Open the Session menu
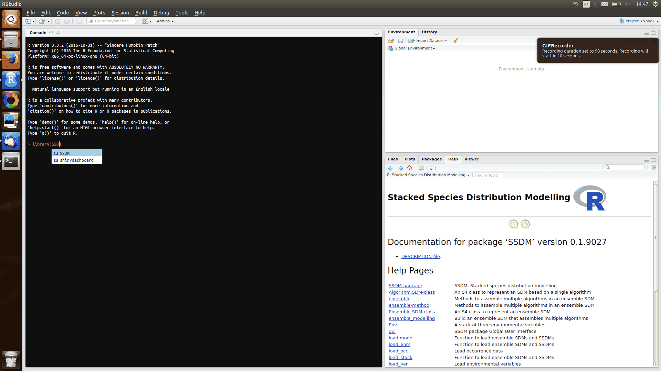 (x=120, y=13)
